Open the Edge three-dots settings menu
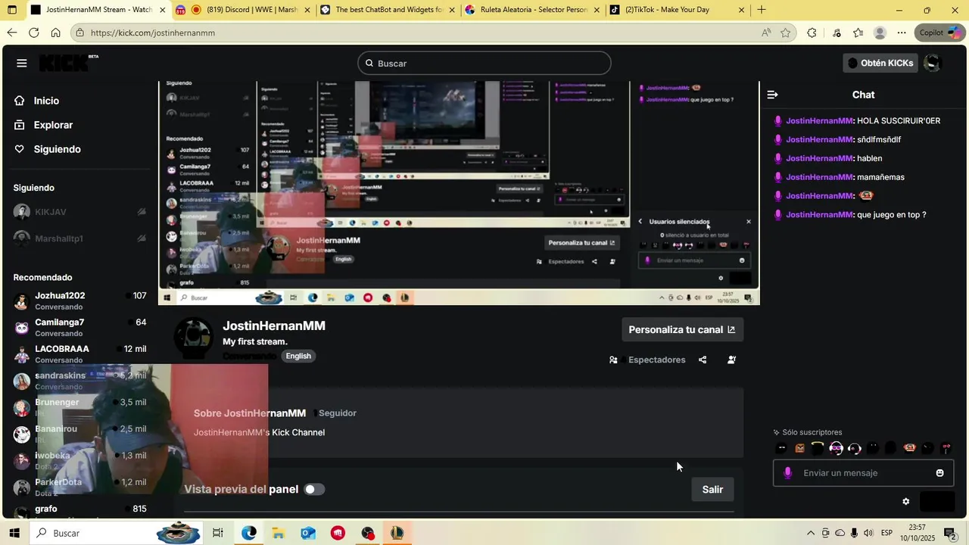This screenshot has height=545, width=969. [902, 33]
